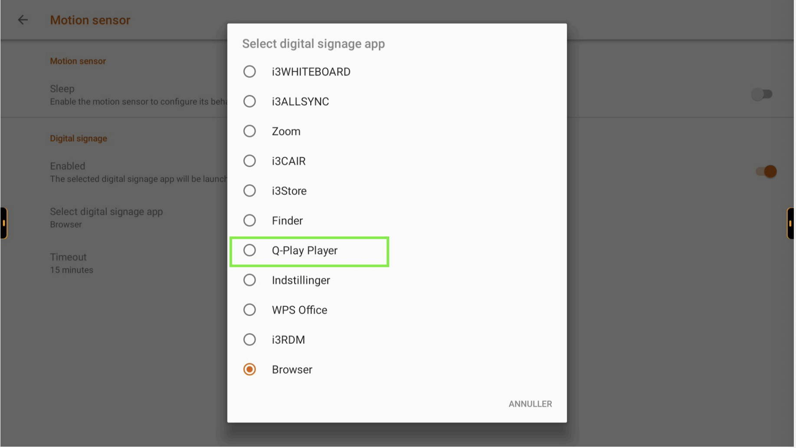Select the Q-Play Player option
This screenshot has width=796, height=448.
pos(397,251)
